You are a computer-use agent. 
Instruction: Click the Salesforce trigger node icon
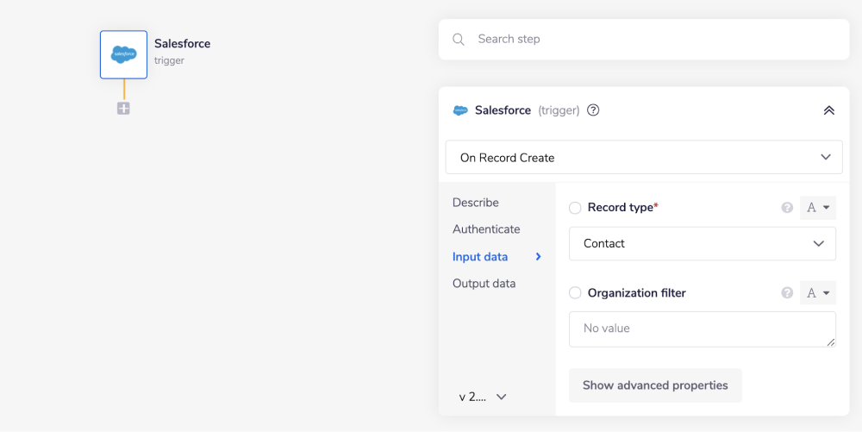pos(123,54)
